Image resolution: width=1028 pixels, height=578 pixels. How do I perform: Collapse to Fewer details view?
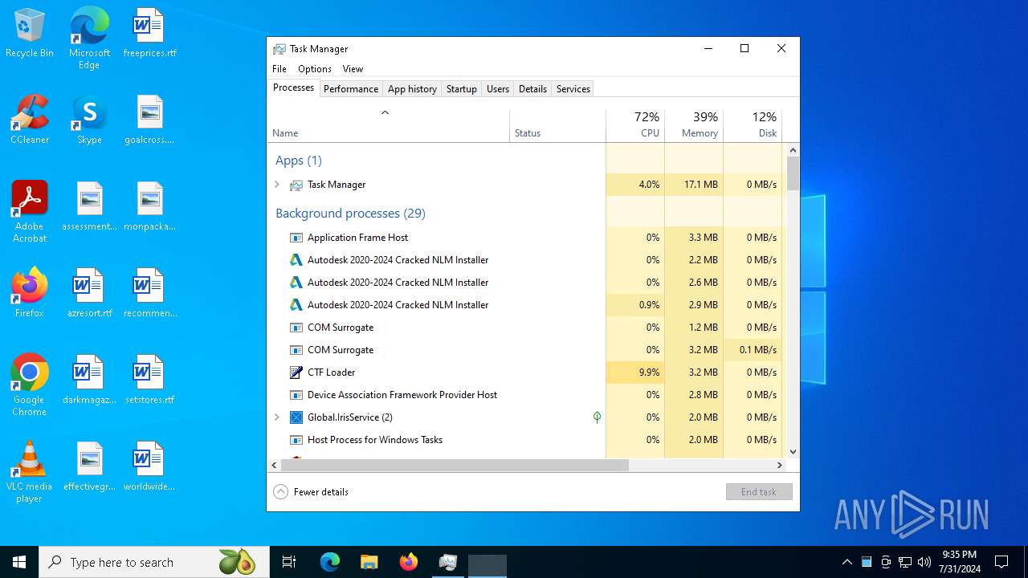coord(311,492)
